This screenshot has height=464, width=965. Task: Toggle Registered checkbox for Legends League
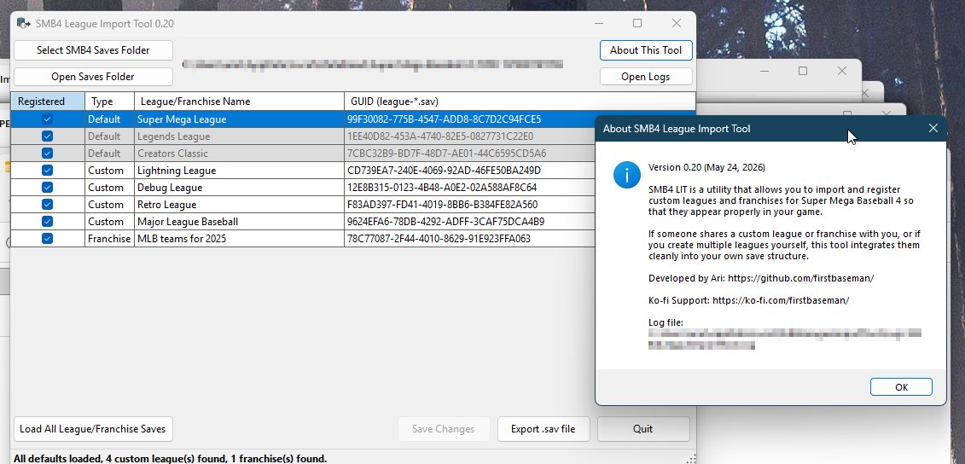tap(48, 136)
